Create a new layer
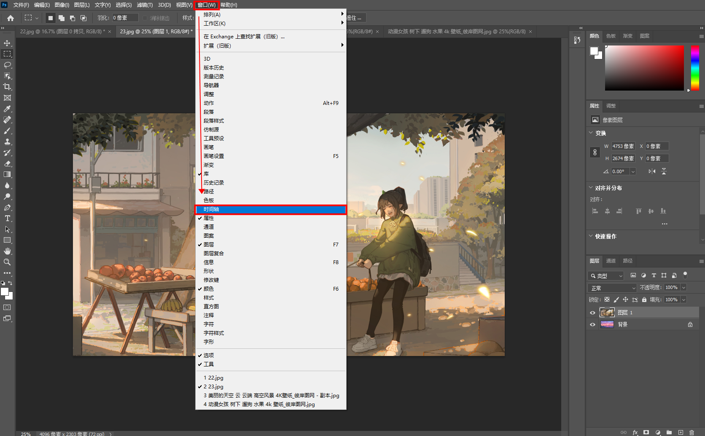Image resolution: width=705 pixels, height=436 pixels. pyautogui.click(x=681, y=433)
